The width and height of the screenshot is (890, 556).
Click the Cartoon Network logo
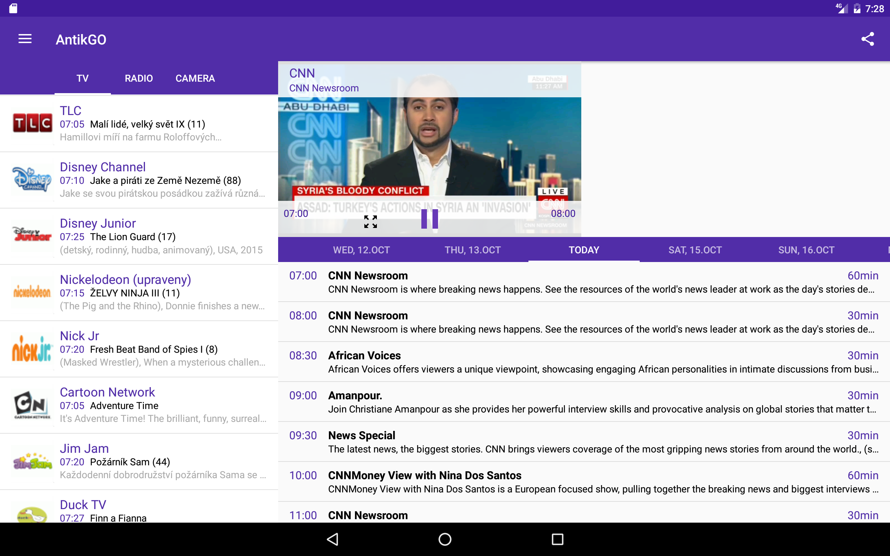(x=32, y=405)
